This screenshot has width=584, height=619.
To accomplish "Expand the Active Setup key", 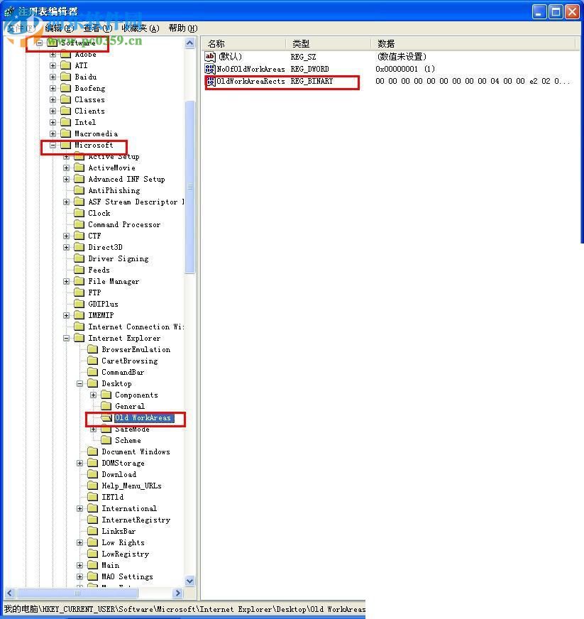I will tap(66, 157).
